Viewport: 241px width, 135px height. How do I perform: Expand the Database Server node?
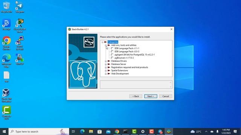pos(106,64)
